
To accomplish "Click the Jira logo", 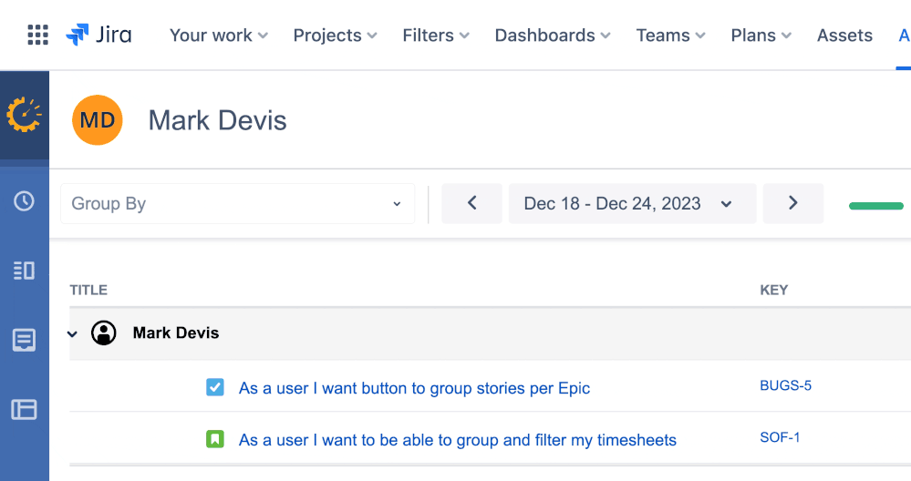I will 98,36.
